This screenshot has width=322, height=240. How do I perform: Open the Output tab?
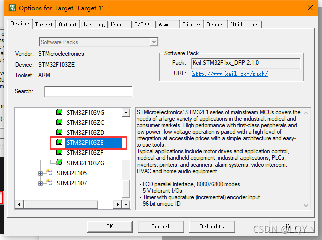pyautogui.click(x=68, y=25)
